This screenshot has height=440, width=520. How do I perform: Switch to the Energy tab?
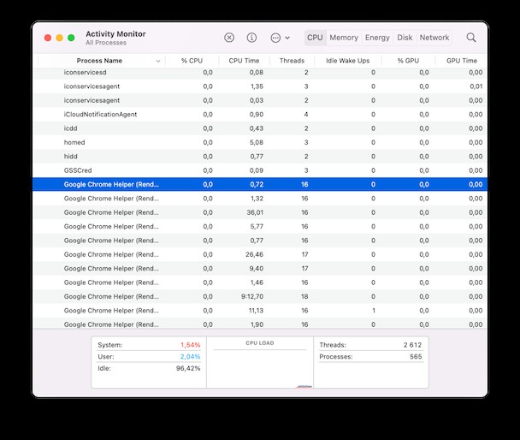point(377,38)
